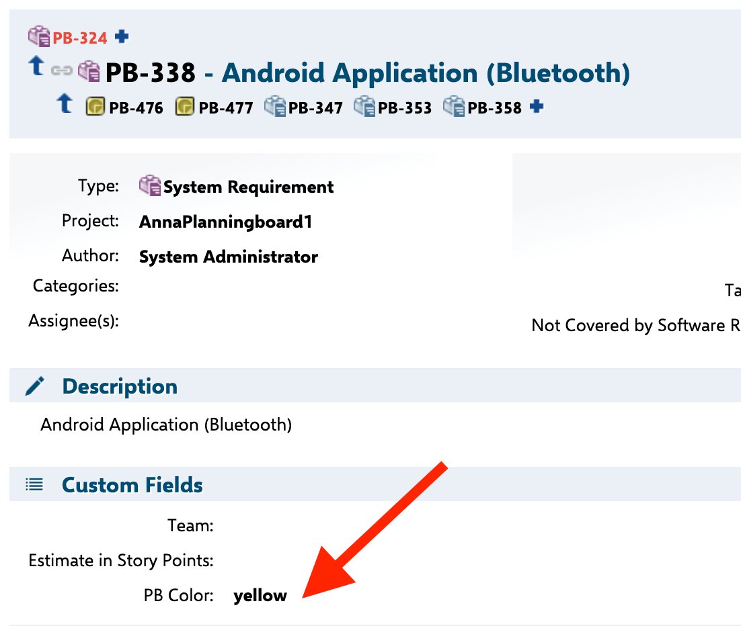The width and height of the screenshot is (741, 626).
Task: Click Not Covered by Software text
Action: point(635,325)
